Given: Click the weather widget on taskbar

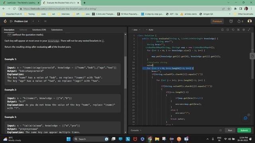Looking at the screenshot, I should (12, 139).
